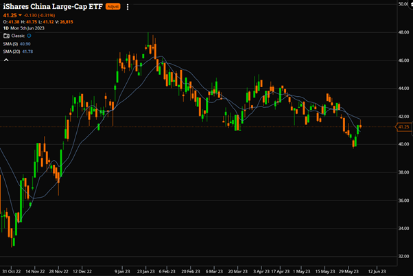Click the 9 Jan 23 date label

(x=122, y=271)
